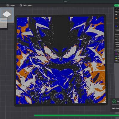Toggle the dark blue options swatch
Viewport: 119px width, 119px height.
point(116,52)
